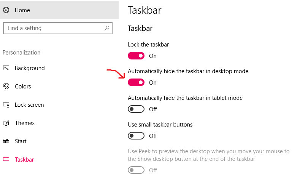Click the Taskbar bar icon
The image size is (297, 178).
coord(6,159)
